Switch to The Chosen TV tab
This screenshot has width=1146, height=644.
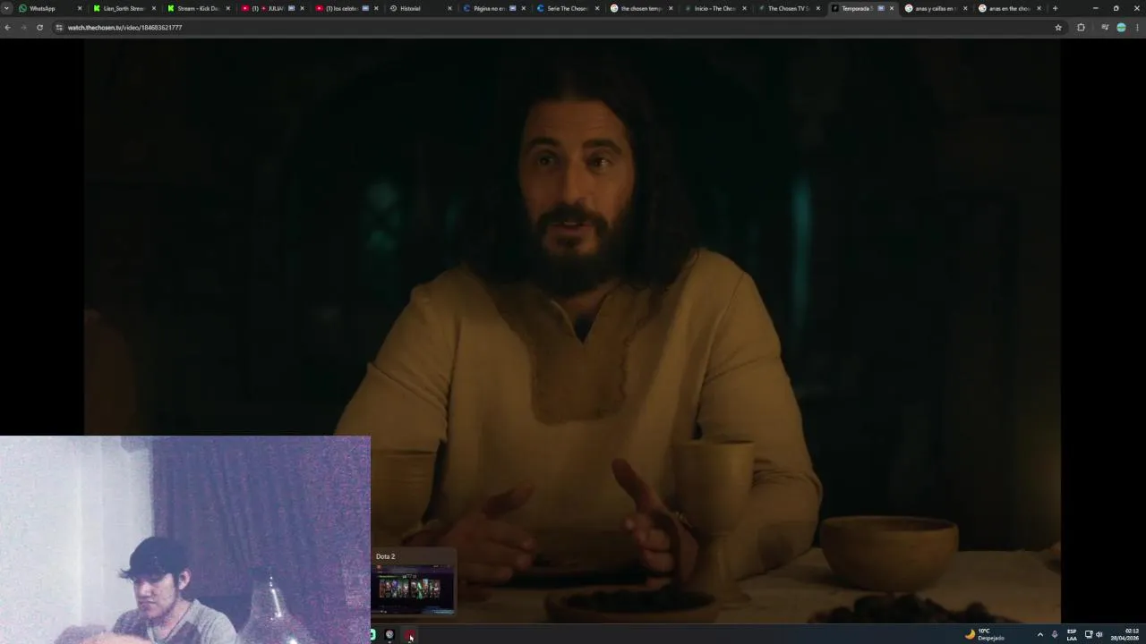coord(788,8)
